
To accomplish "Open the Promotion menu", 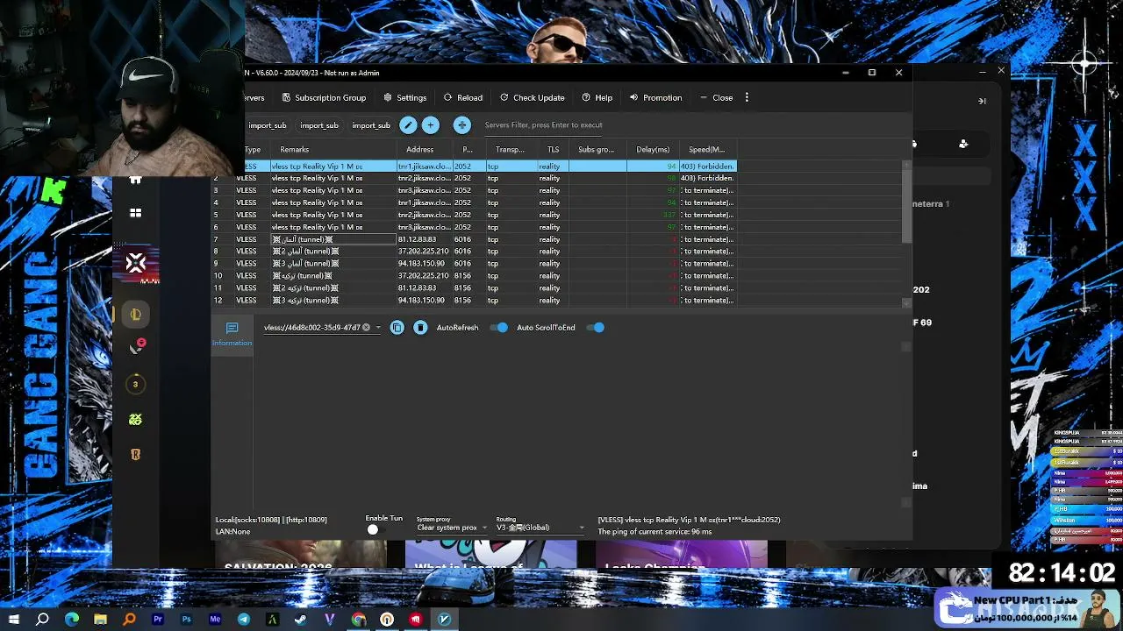I will (x=655, y=97).
